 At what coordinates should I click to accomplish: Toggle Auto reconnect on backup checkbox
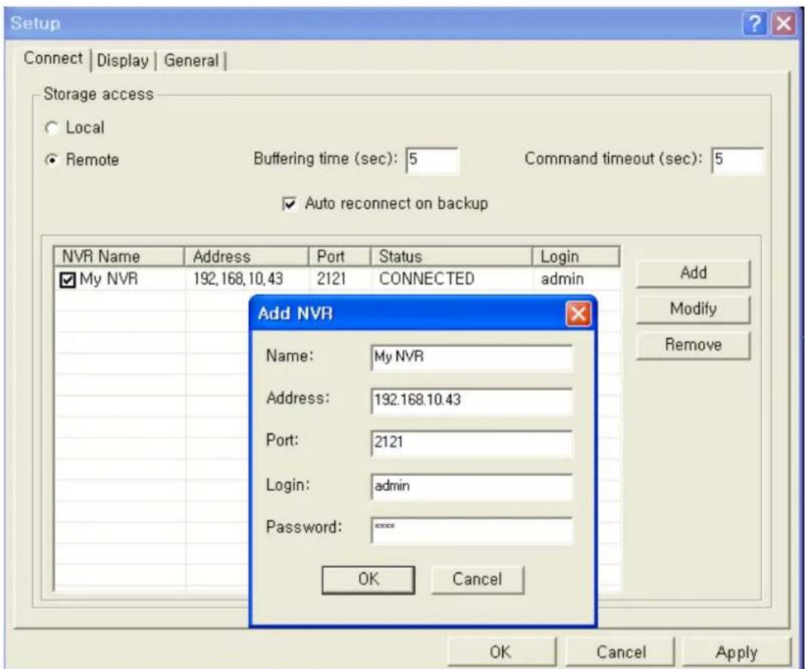tap(290, 204)
